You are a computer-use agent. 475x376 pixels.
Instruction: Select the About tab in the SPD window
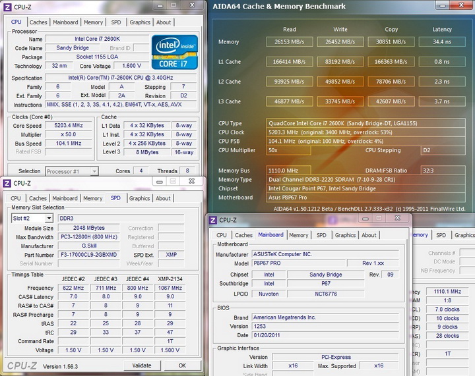(164, 198)
